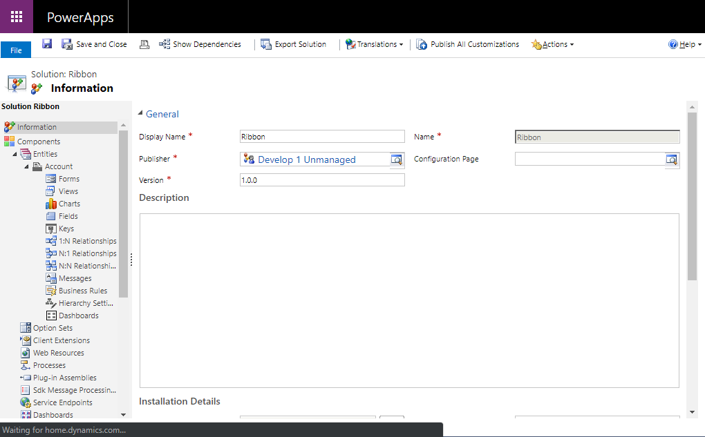Screen dimensions: 705x437
Task: Click the Export Solution icon
Action: pyautogui.click(x=265, y=44)
